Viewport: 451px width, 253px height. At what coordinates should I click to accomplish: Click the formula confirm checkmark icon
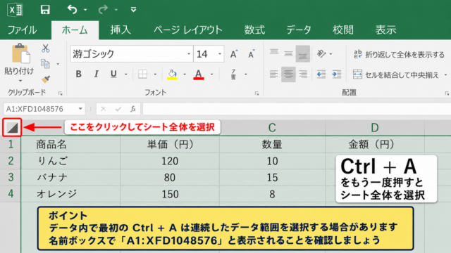click(118, 109)
